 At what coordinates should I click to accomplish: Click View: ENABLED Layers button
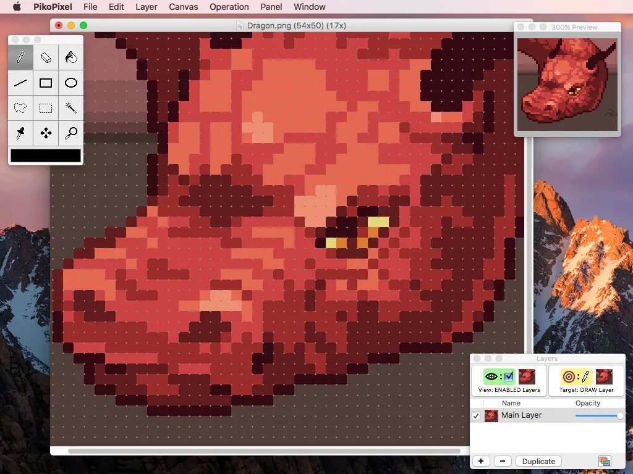click(509, 380)
